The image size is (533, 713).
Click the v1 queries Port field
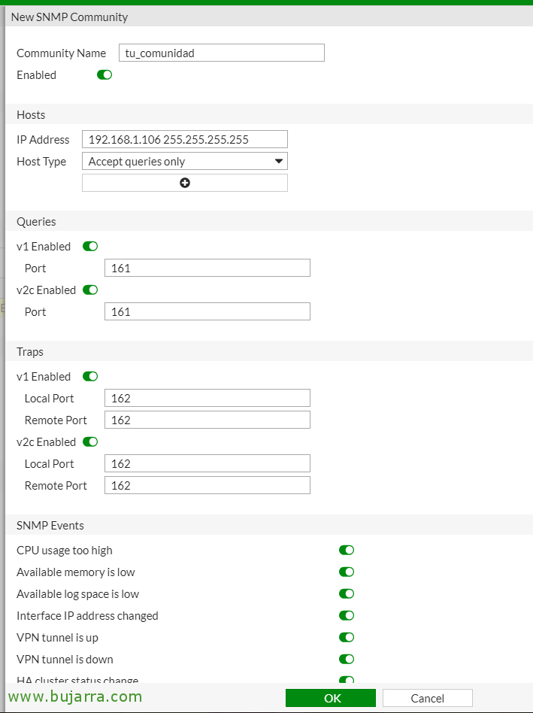pyautogui.click(x=207, y=268)
